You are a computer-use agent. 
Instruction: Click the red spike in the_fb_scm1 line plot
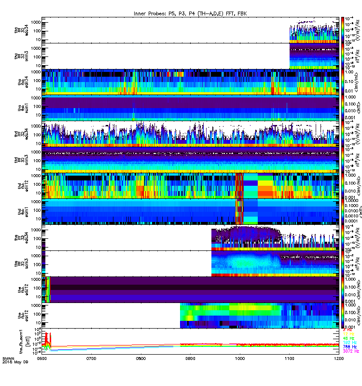46,338
